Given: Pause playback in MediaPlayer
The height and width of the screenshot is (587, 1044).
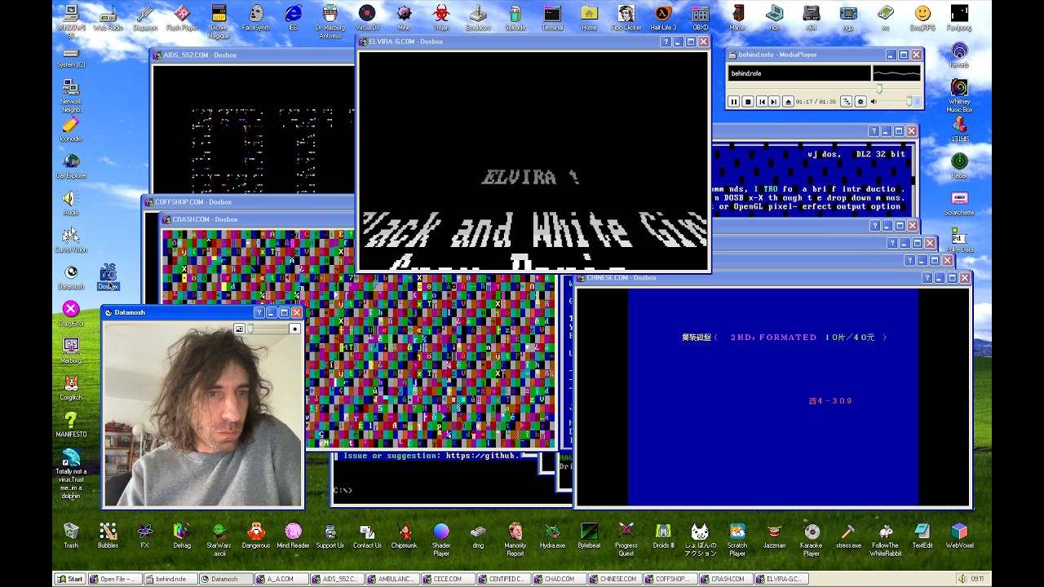Looking at the screenshot, I should [x=733, y=101].
